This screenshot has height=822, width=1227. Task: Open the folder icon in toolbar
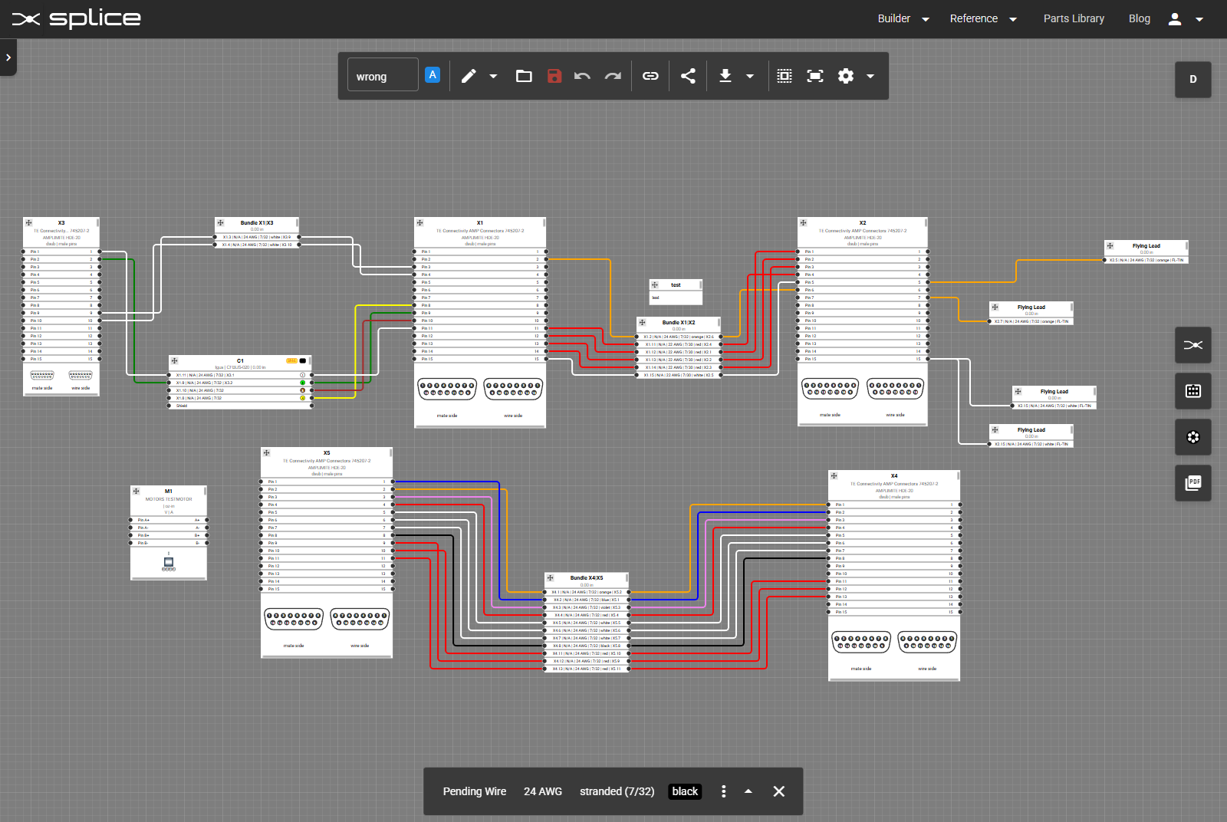click(524, 76)
